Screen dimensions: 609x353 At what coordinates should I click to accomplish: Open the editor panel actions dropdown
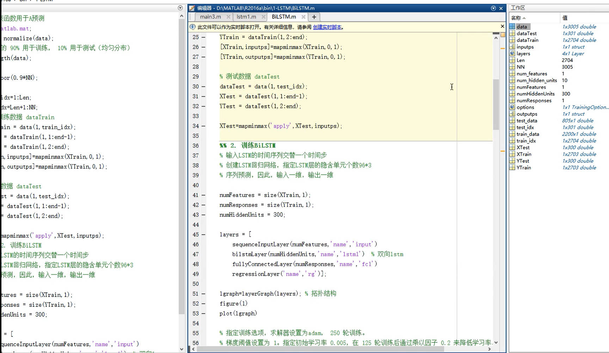pos(493,8)
